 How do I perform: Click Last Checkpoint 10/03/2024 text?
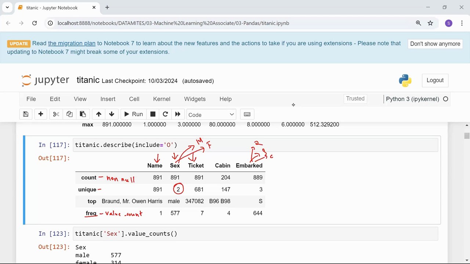pyautogui.click(x=140, y=81)
